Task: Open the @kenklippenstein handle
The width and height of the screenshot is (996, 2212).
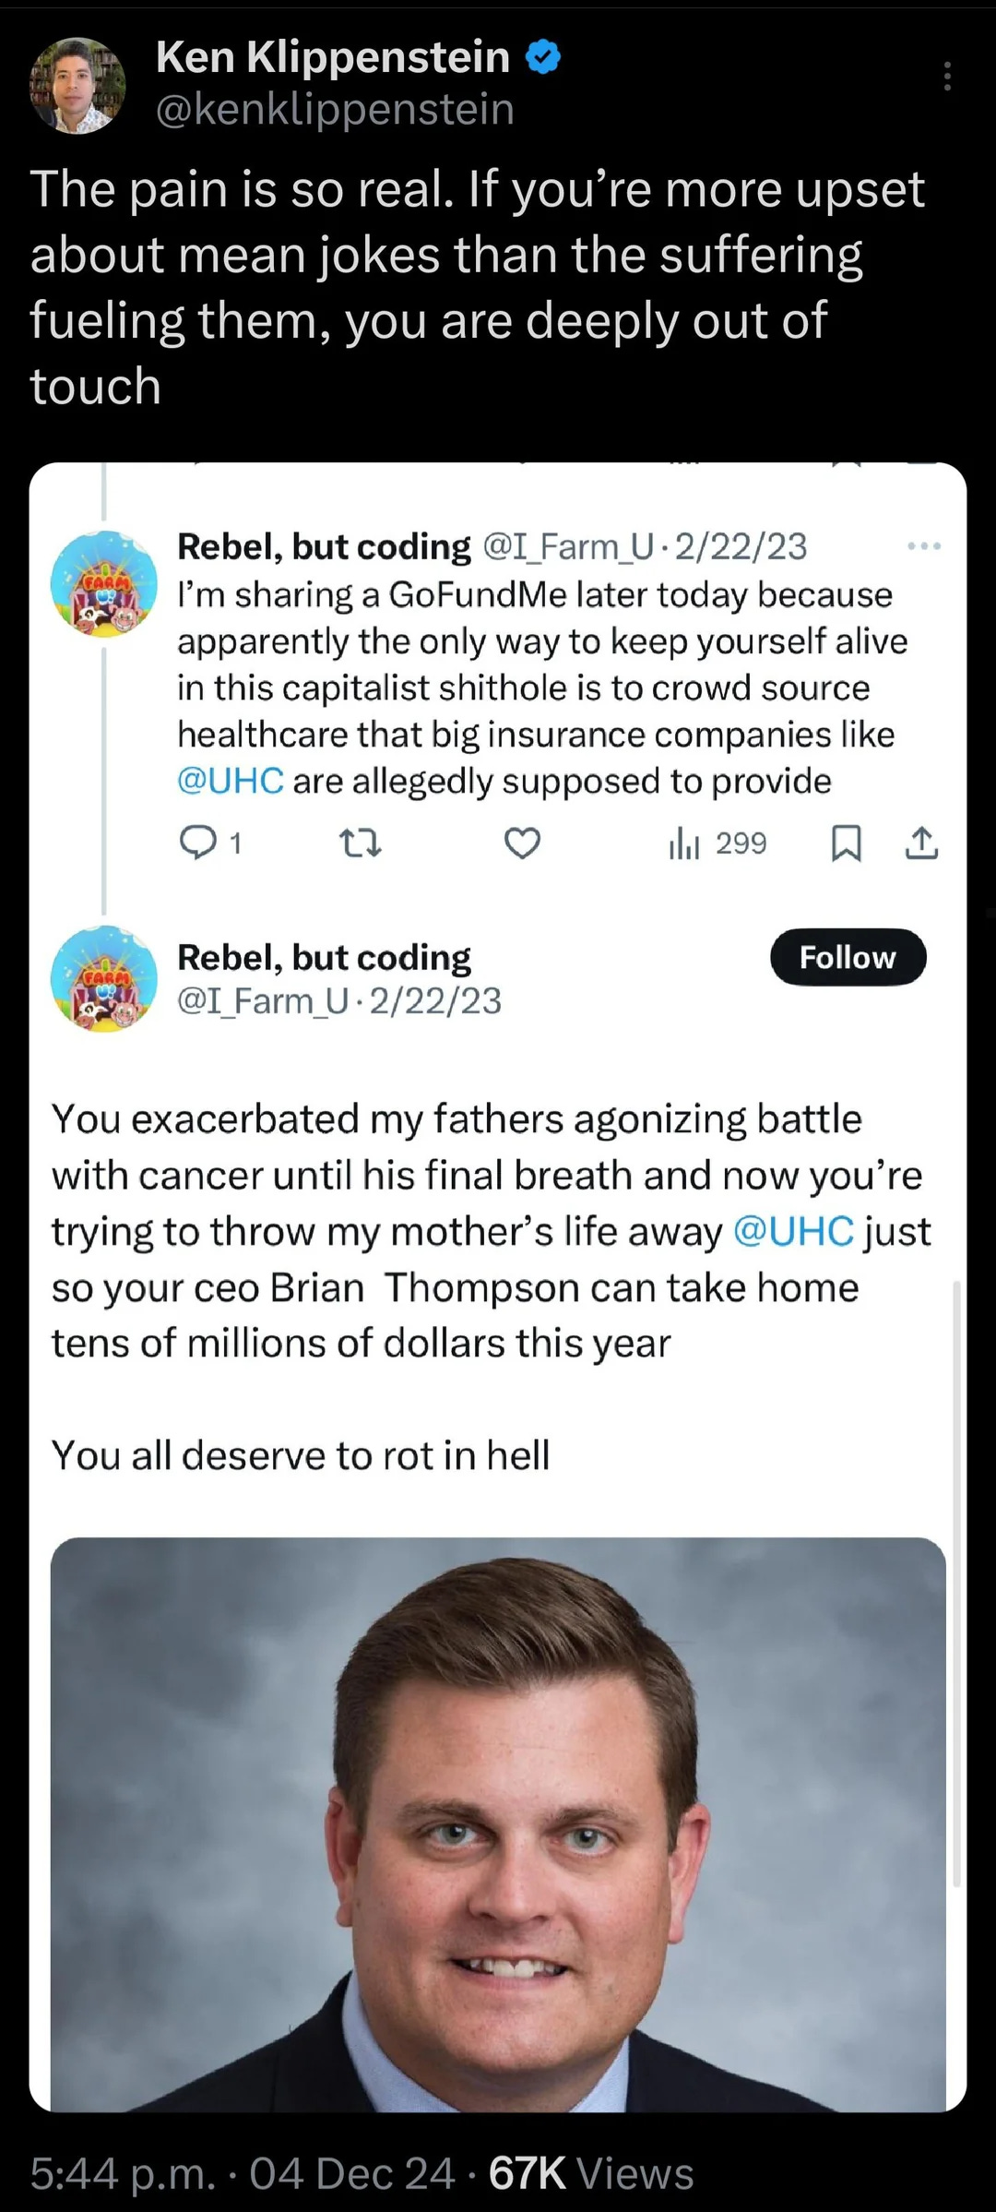Action: [335, 109]
